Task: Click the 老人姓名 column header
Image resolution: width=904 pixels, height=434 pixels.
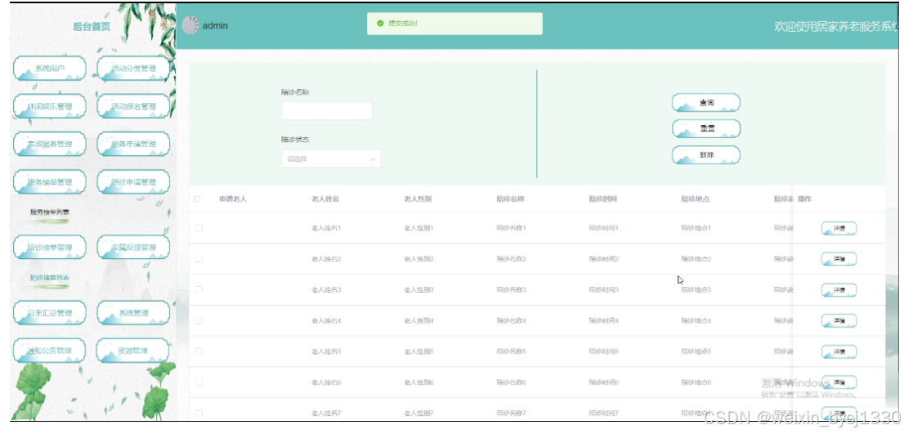Action: coord(325,199)
